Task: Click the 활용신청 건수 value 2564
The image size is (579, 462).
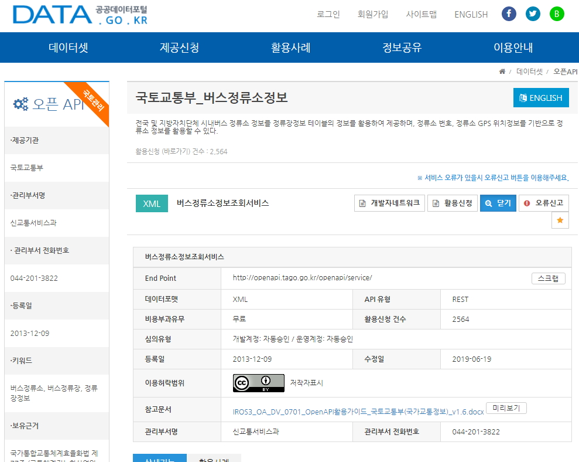Action: click(461, 319)
